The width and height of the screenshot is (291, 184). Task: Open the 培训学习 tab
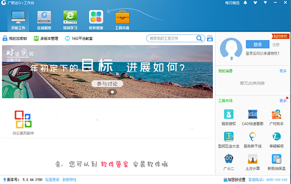pyautogui.click(x=70, y=20)
